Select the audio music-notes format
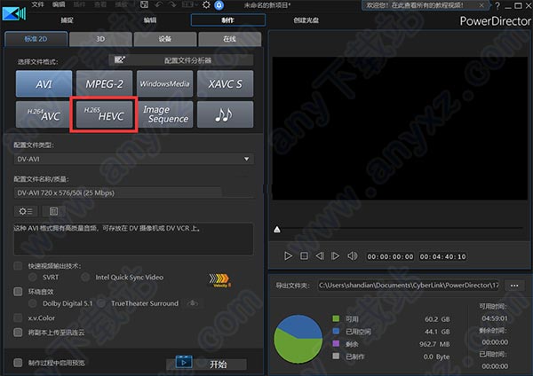The width and height of the screenshot is (533, 376). coord(225,114)
